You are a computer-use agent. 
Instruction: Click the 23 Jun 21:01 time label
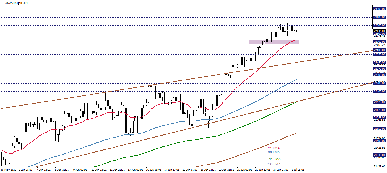[226, 170]
